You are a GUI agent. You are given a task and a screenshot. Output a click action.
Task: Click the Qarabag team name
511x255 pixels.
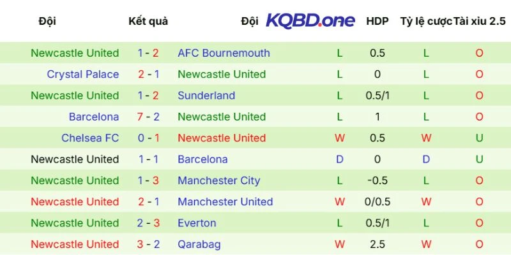click(x=199, y=244)
